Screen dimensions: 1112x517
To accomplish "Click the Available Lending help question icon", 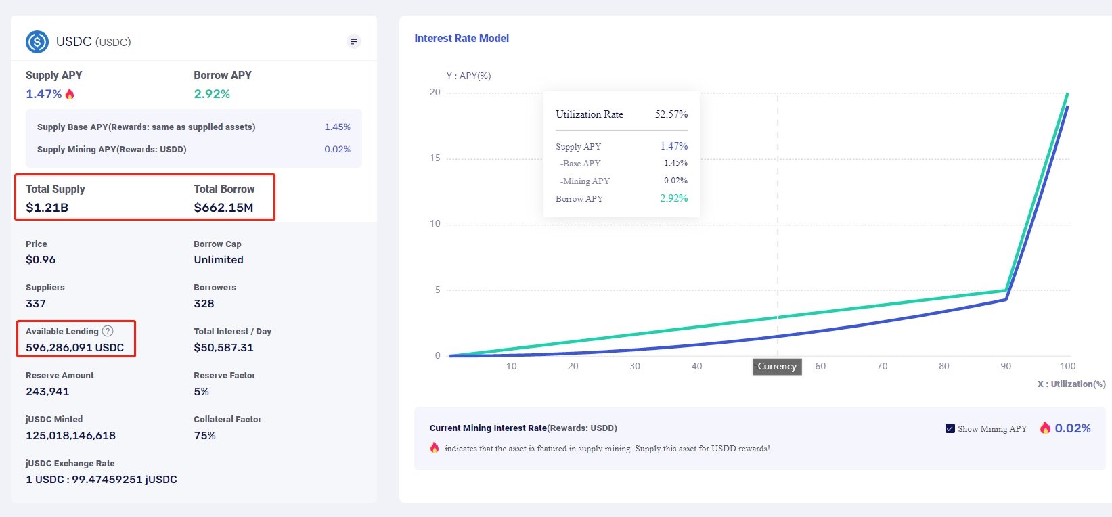I will (108, 331).
